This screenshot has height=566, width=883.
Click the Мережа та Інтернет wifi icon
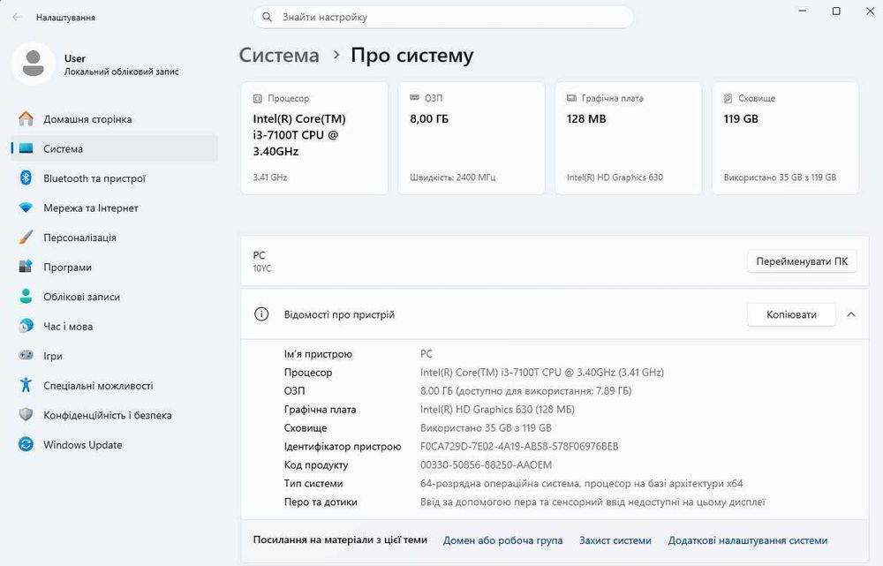coord(26,208)
